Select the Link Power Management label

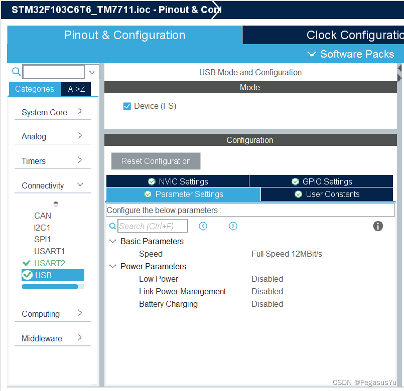182,291
